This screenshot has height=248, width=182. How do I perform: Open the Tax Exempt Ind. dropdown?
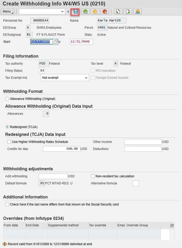click(86, 78)
